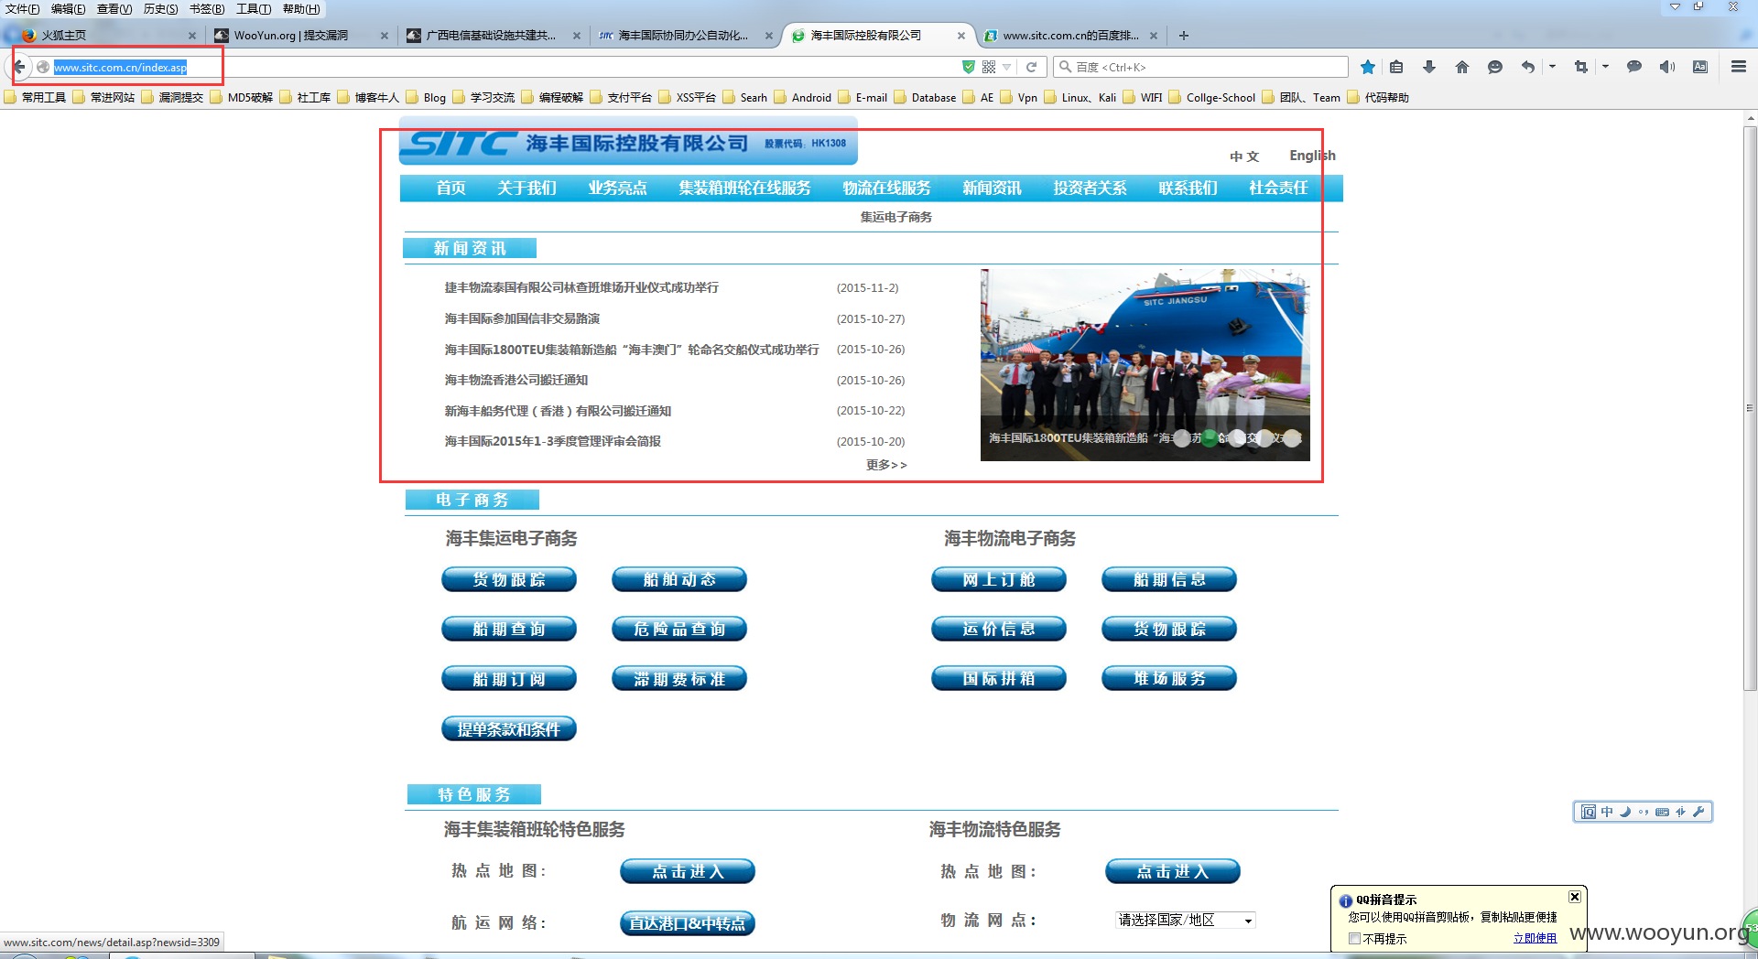Go to the home page icon
The height and width of the screenshot is (959, 1758).
[1462, 67]
